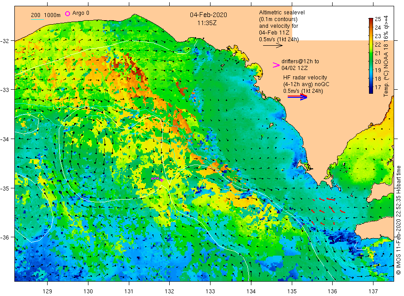This screenshot has width=404, height=296.
Task: Click the '(0.1m contours)' legend text
Action: click(x=278, y=19)
